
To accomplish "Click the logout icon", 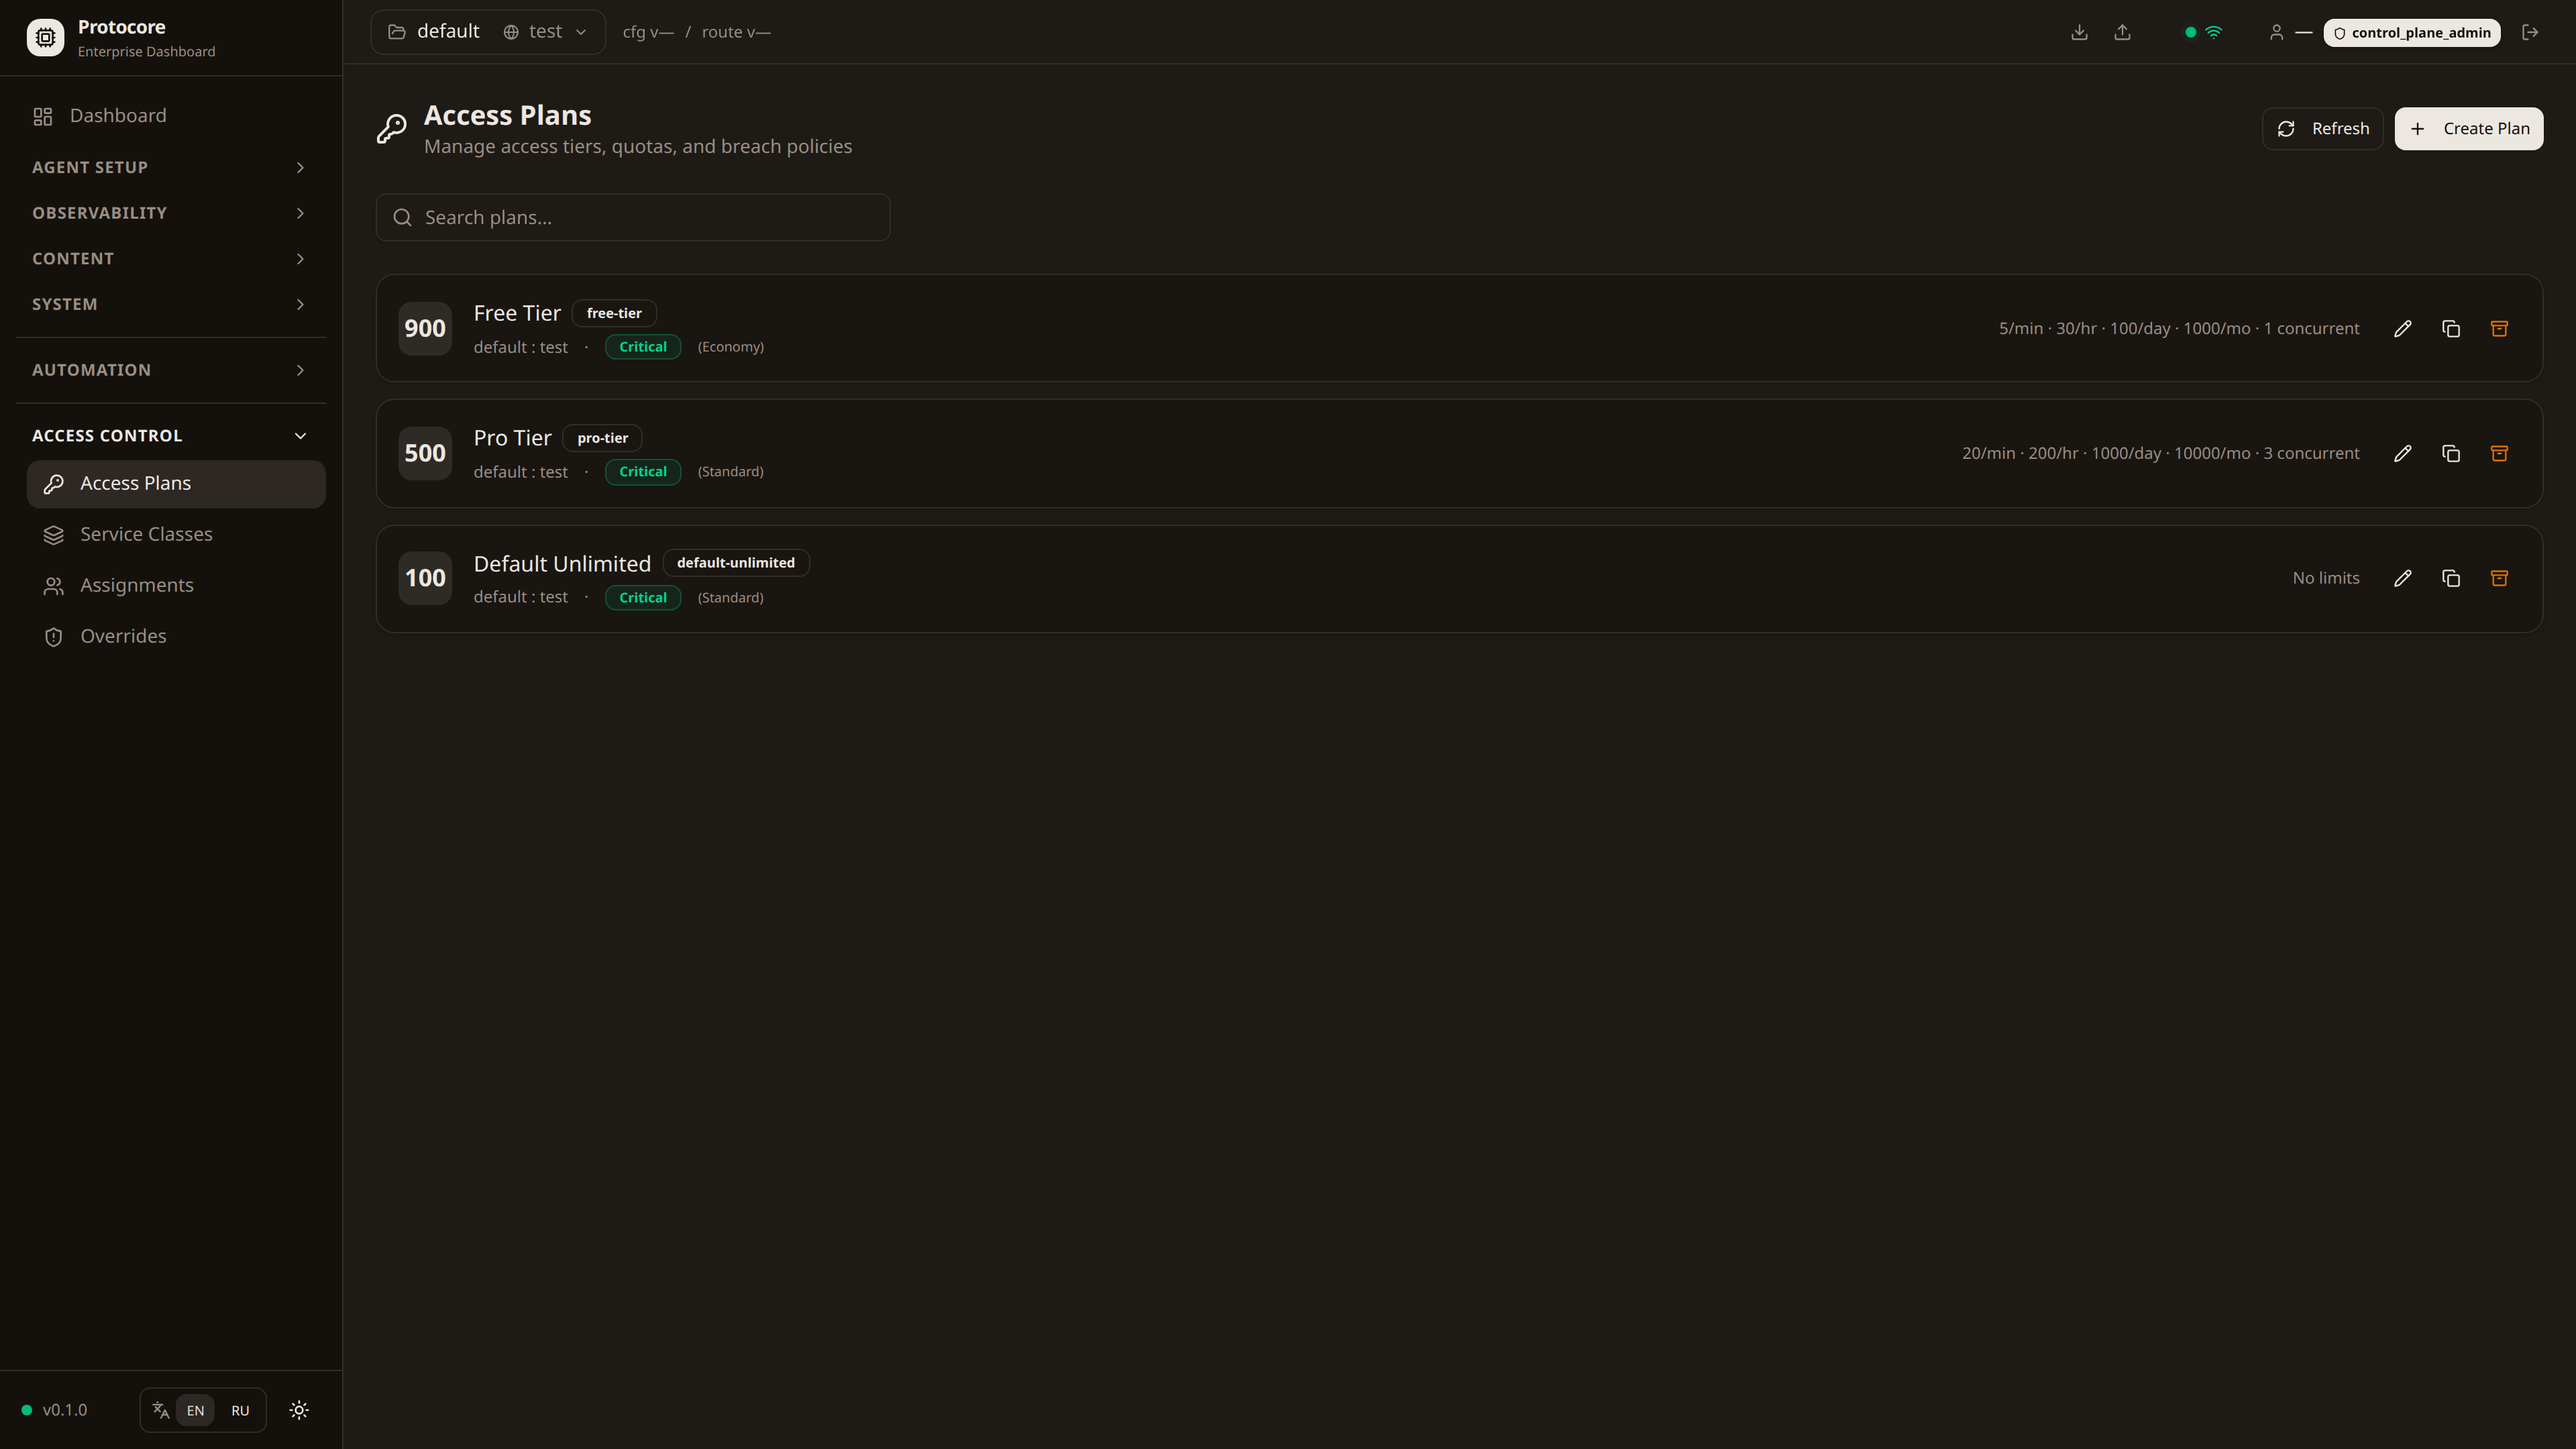I will (2530, 32).
